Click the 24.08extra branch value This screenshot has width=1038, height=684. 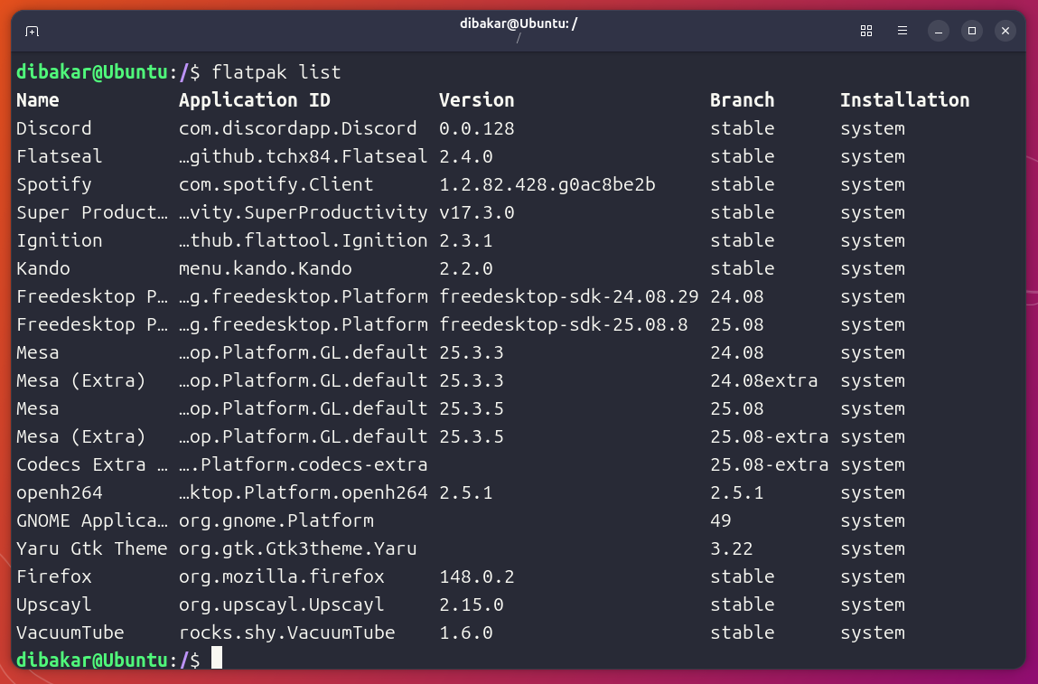(x=764, y=380)
